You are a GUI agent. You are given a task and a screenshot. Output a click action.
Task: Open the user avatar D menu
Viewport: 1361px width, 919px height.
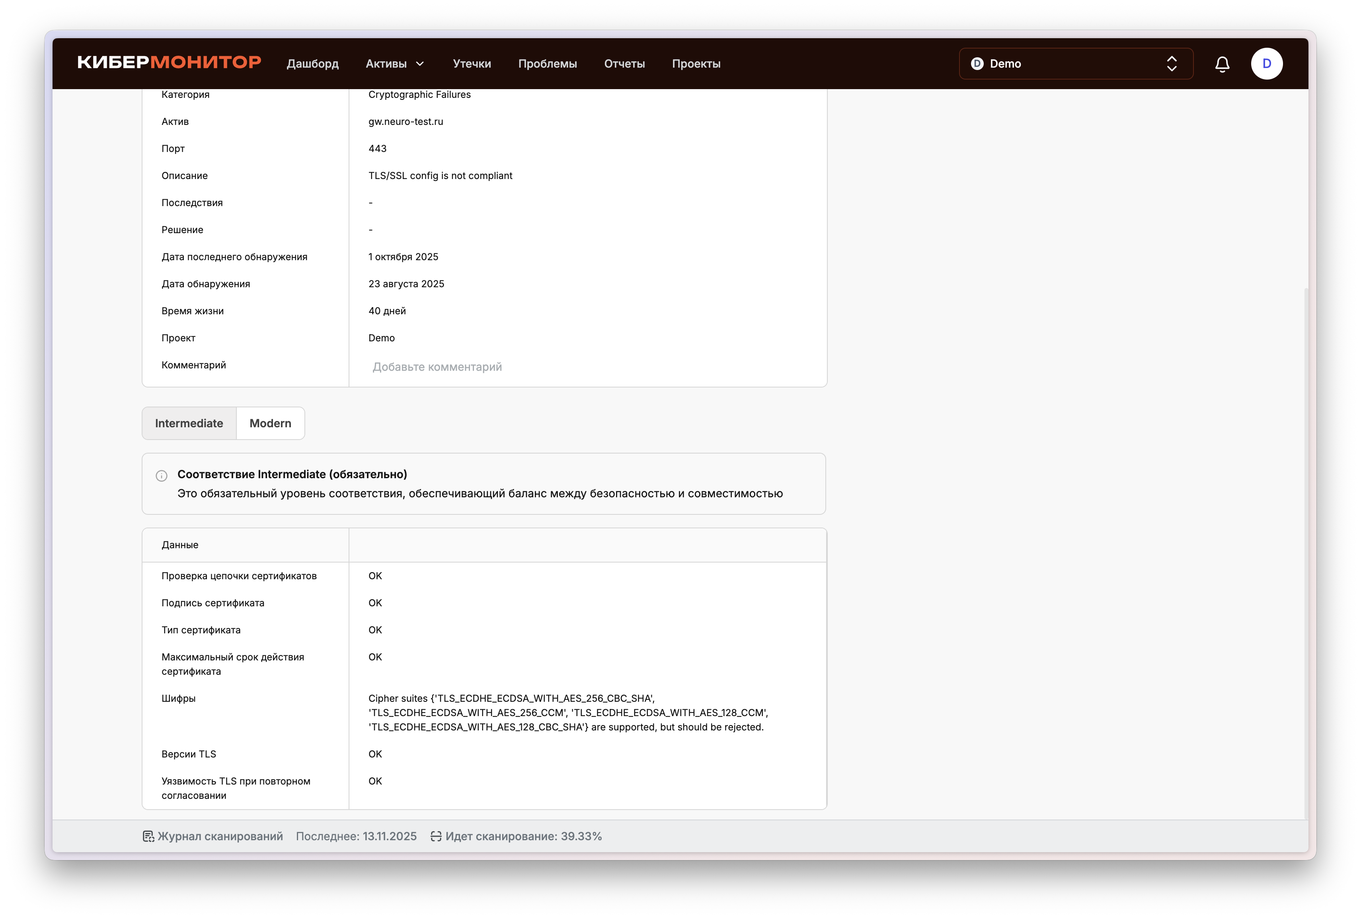[1266, 64]
